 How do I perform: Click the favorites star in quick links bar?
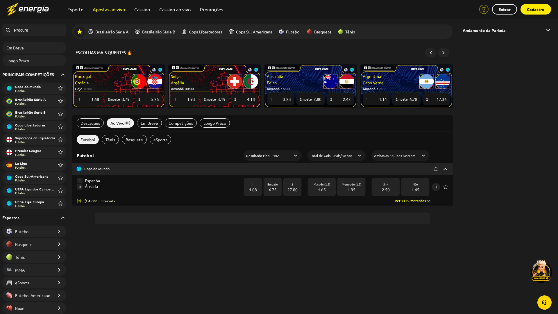click(x=80, y=32)
